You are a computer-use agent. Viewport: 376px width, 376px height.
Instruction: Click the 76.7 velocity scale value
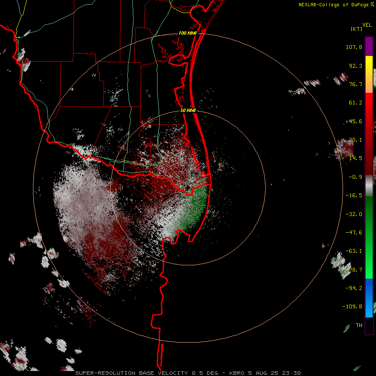point(356,84)
